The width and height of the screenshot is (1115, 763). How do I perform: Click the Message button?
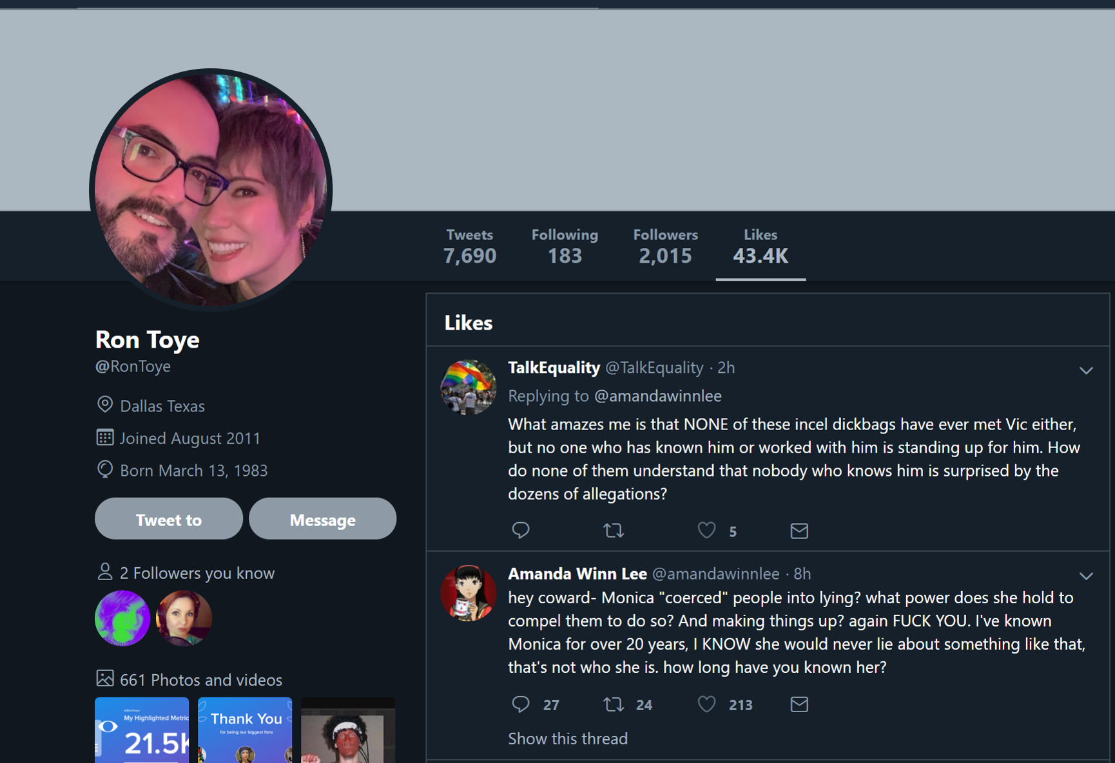point(323,519)
